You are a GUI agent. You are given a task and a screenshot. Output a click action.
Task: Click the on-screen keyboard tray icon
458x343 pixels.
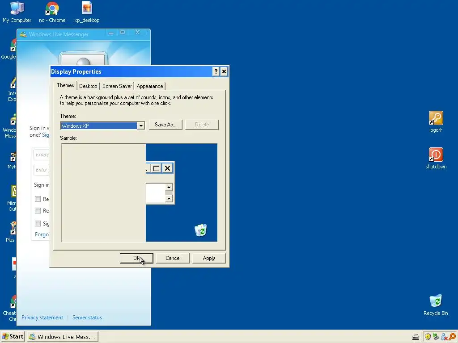[x=416, y=337]
